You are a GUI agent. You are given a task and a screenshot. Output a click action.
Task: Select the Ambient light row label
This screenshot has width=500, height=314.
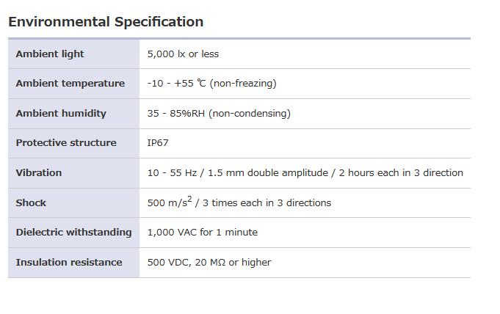[x=50, y=54]
